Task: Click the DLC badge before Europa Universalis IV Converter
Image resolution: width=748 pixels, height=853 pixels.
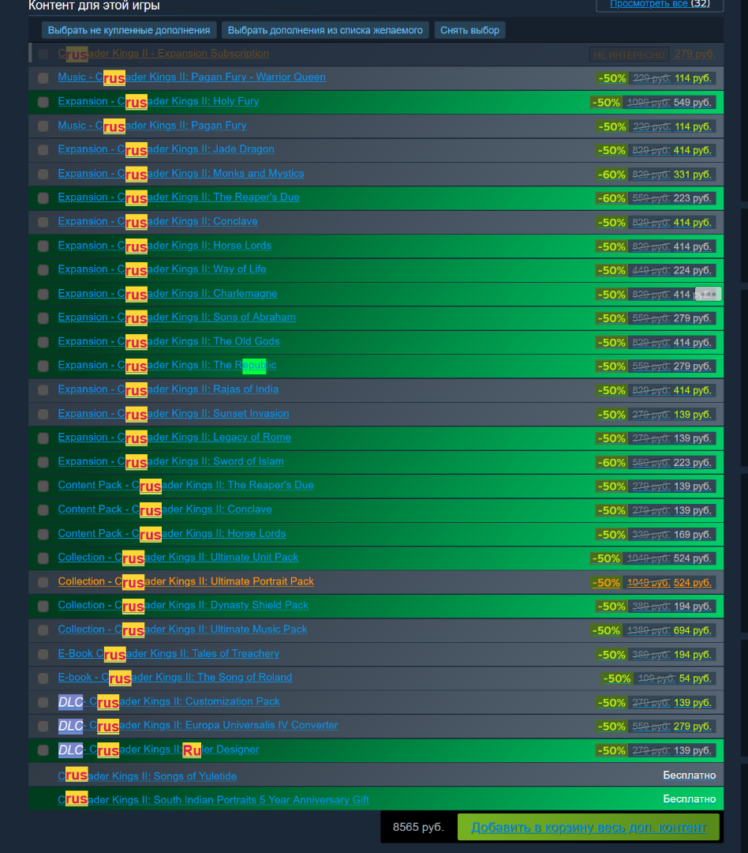Action: [x=71, y=726]
